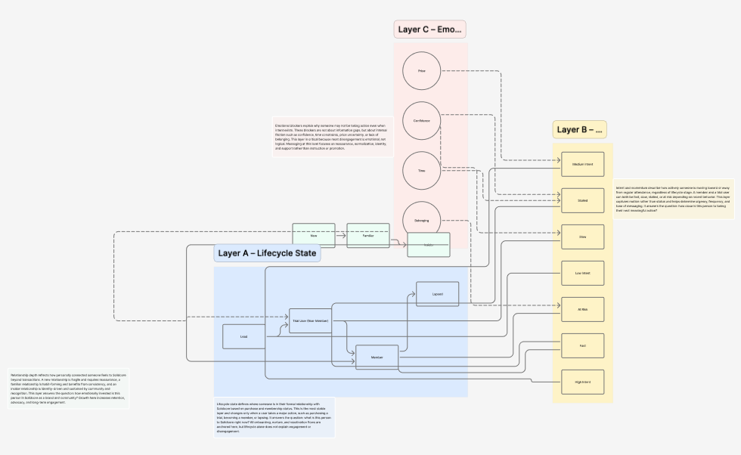The image size is (741, 455).
Task: Select the Medium Intent box
Action: pyautogui.click(x=583, y=165)
